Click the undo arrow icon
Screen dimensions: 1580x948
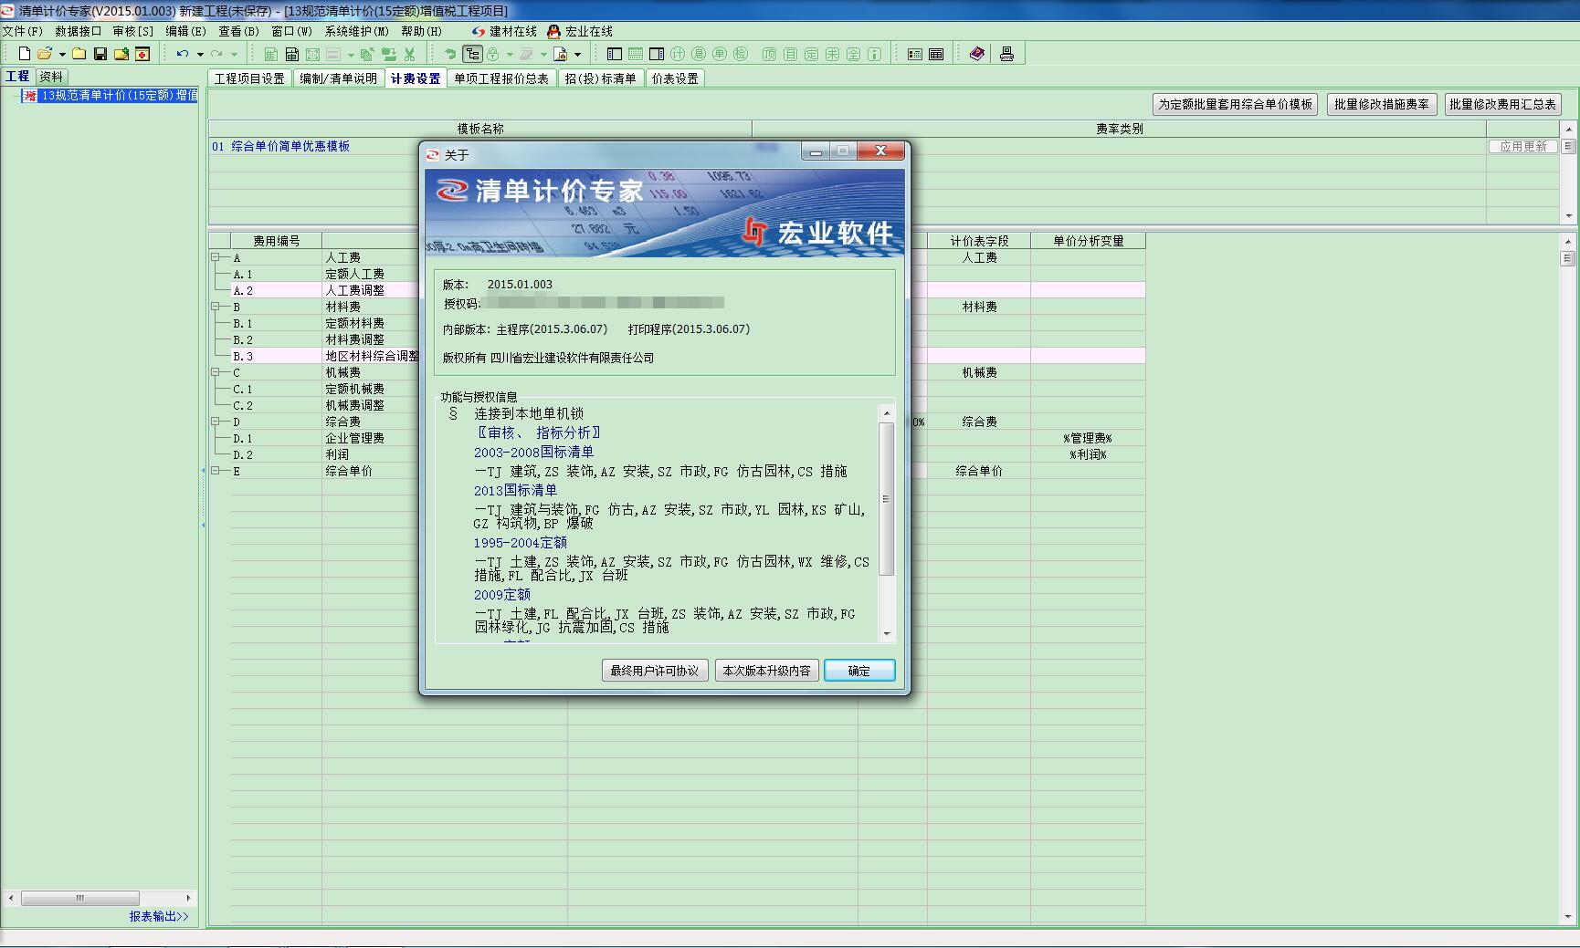(x=183, y=54)
